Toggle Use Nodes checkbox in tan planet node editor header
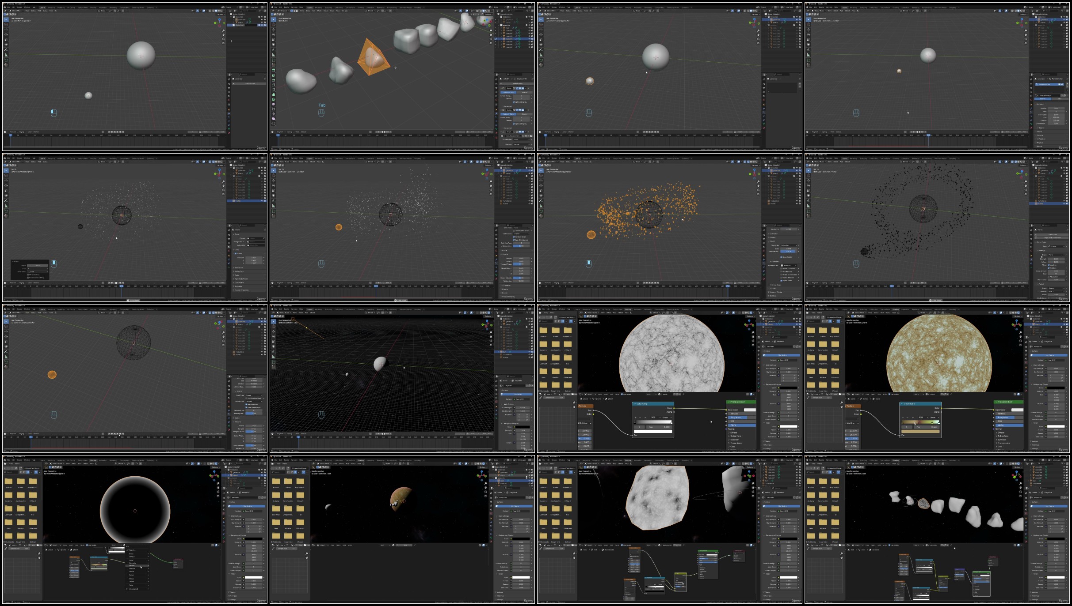Image resolution: width=1072 pixels, height=606 pixels. coord(890,394)
